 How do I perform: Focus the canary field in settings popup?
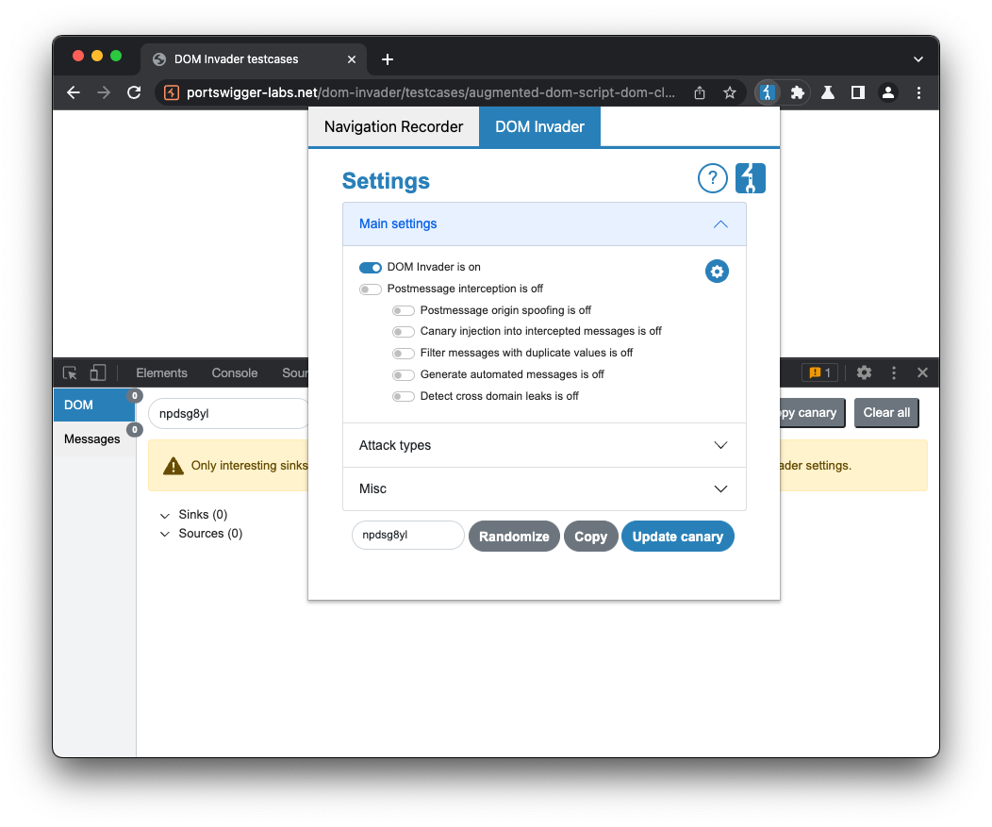(408, 536)
